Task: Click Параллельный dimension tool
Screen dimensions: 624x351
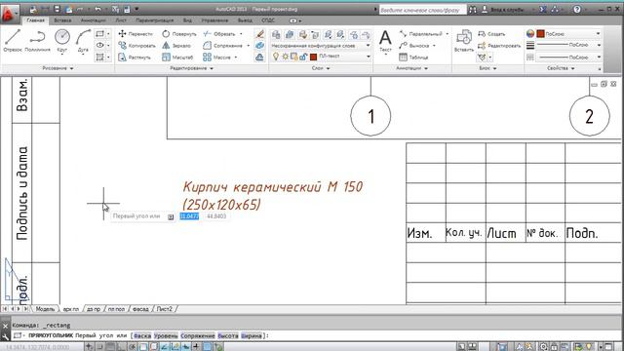Action: 421,34
